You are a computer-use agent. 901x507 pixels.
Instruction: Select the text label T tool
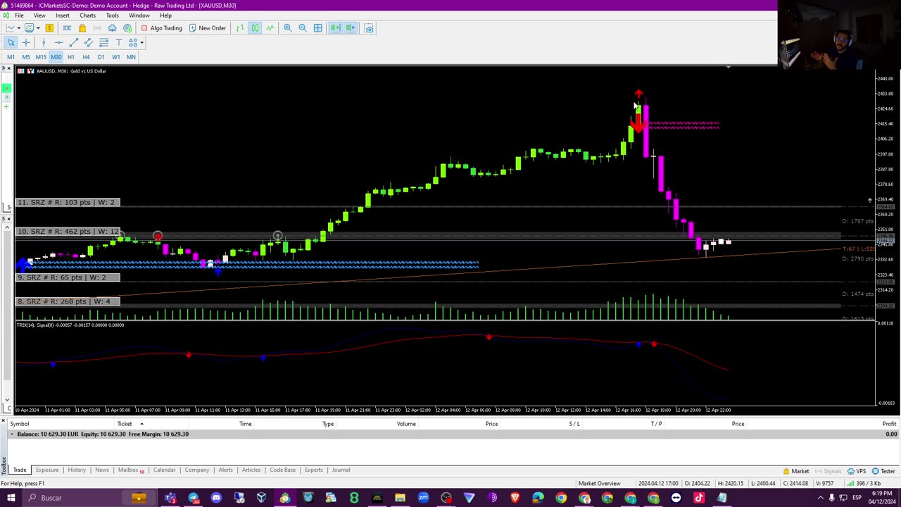pos(118,43)
